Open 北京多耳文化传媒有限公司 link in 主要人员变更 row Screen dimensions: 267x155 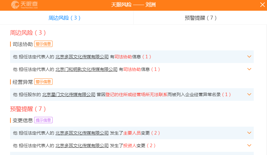(x=82, y=133)
